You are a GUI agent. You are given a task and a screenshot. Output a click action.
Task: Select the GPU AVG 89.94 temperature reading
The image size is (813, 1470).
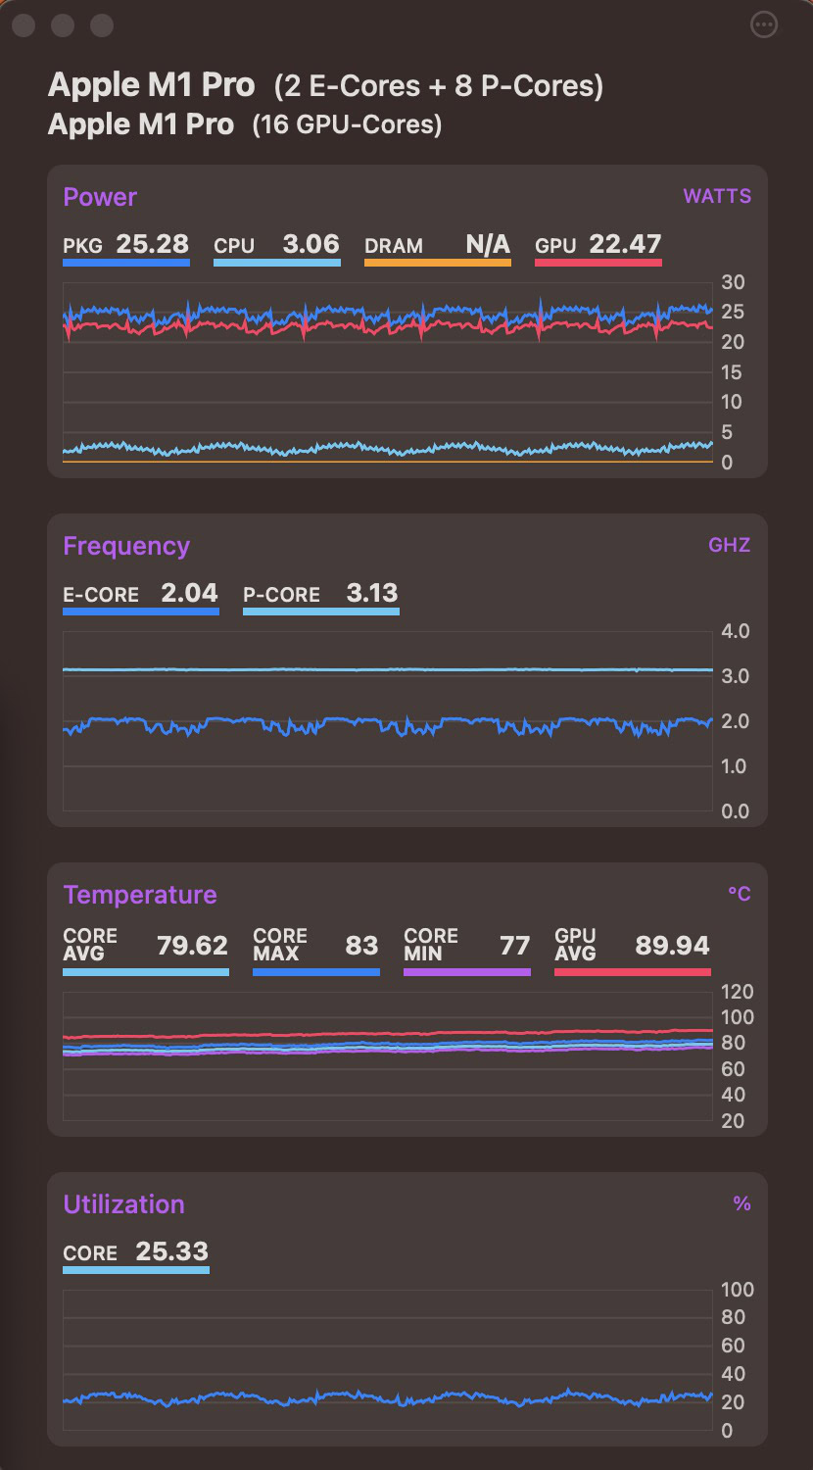tap(633, 951)
